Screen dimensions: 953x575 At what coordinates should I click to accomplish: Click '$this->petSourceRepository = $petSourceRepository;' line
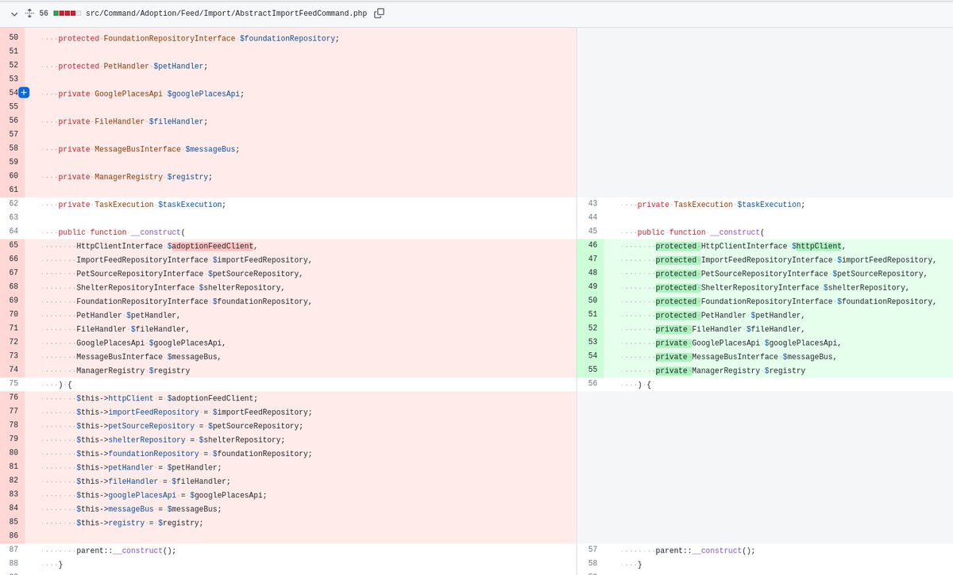pyautogui.click(x=190, y=426)
